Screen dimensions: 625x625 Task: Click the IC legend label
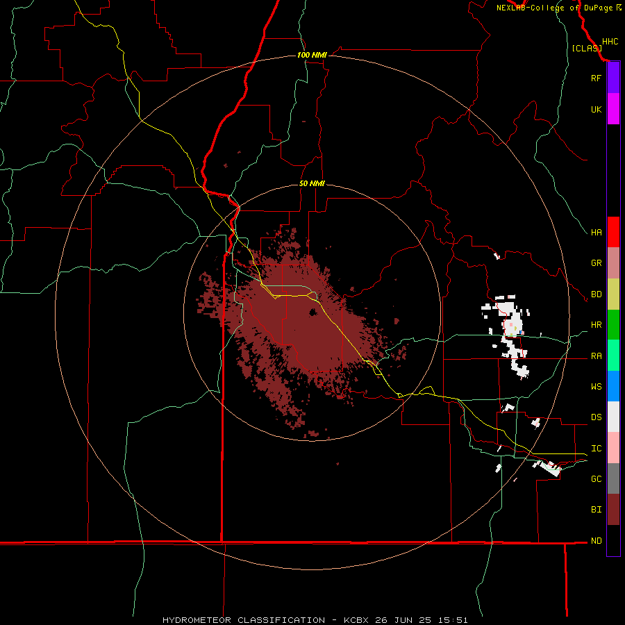coord(596,449)
